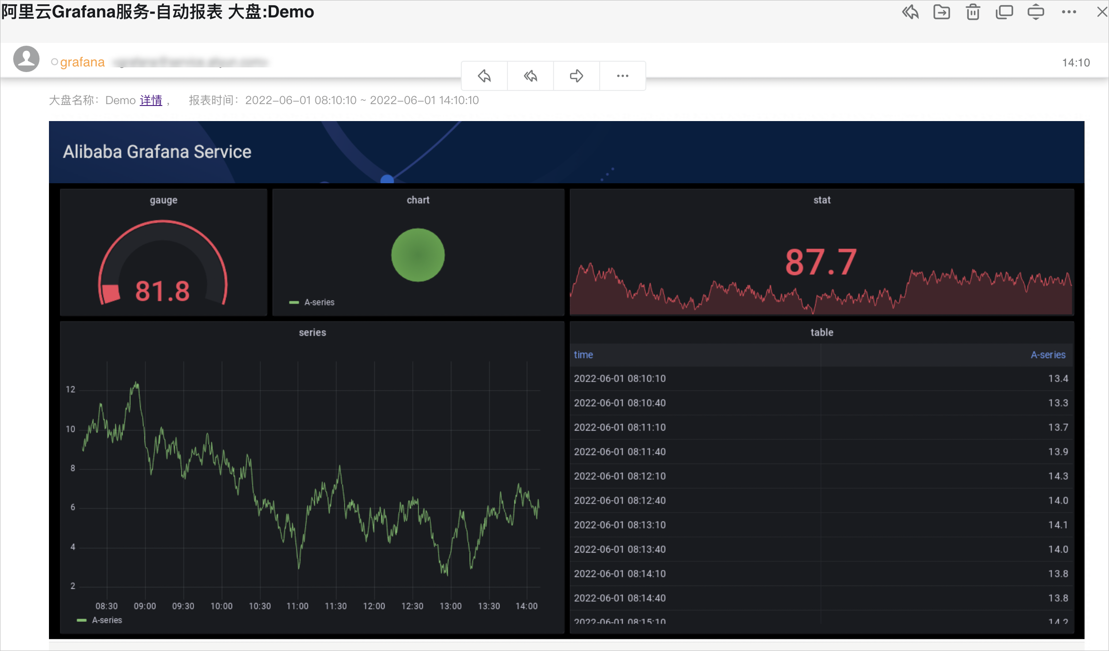Image resolution: width=1109 pixels, height=651 pixels.
Task: Open the top-right more options menu
Action: tap(1069, 12)
